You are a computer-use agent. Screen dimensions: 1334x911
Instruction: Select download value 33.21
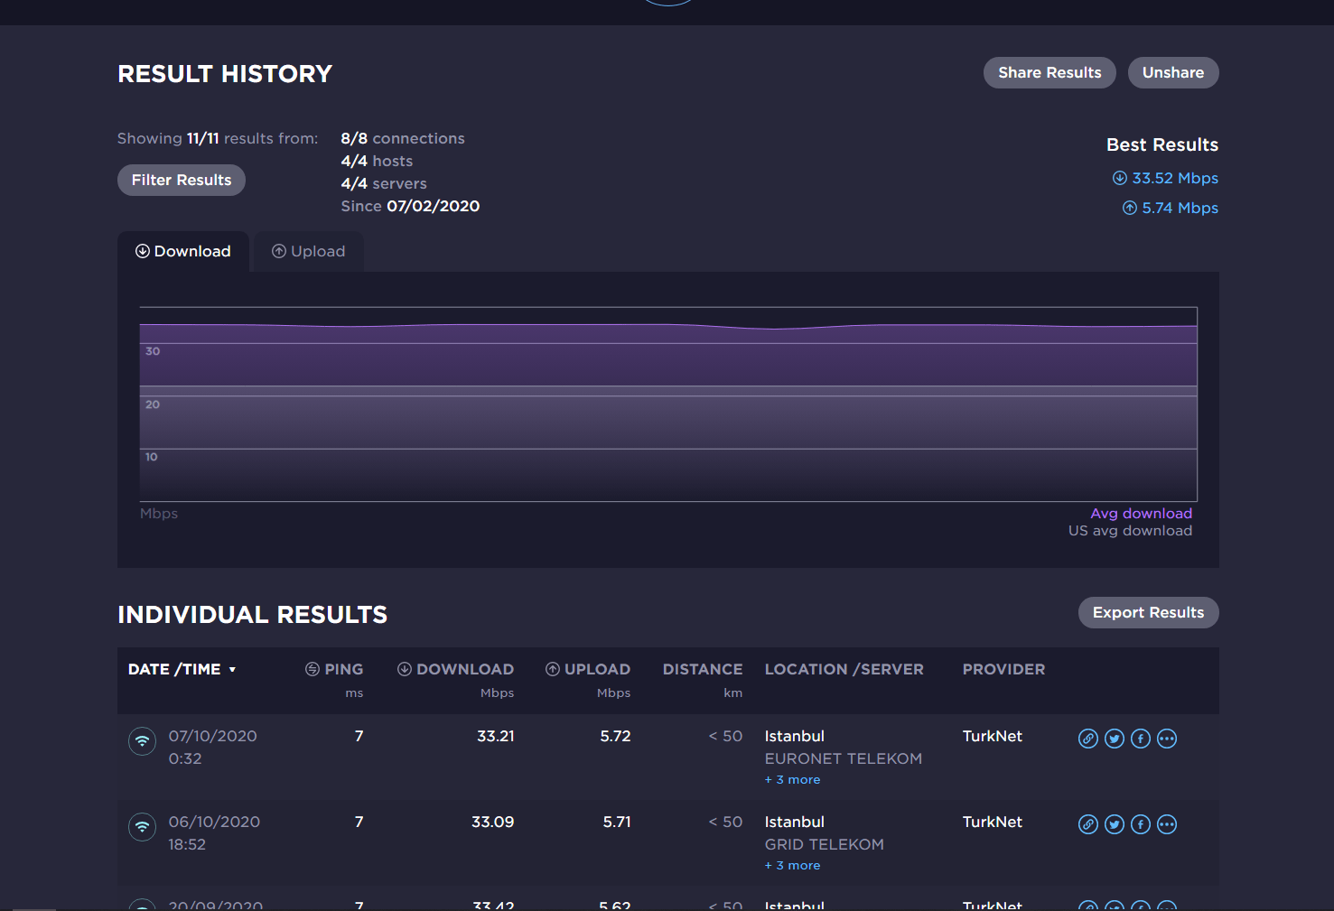pyautogui.click(x=496, y=736)
